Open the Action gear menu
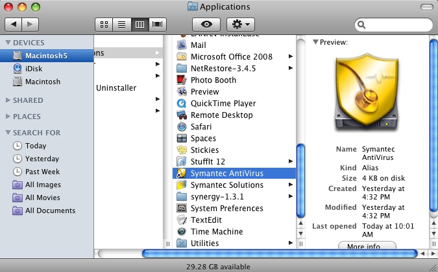 [x=241, y=25]
